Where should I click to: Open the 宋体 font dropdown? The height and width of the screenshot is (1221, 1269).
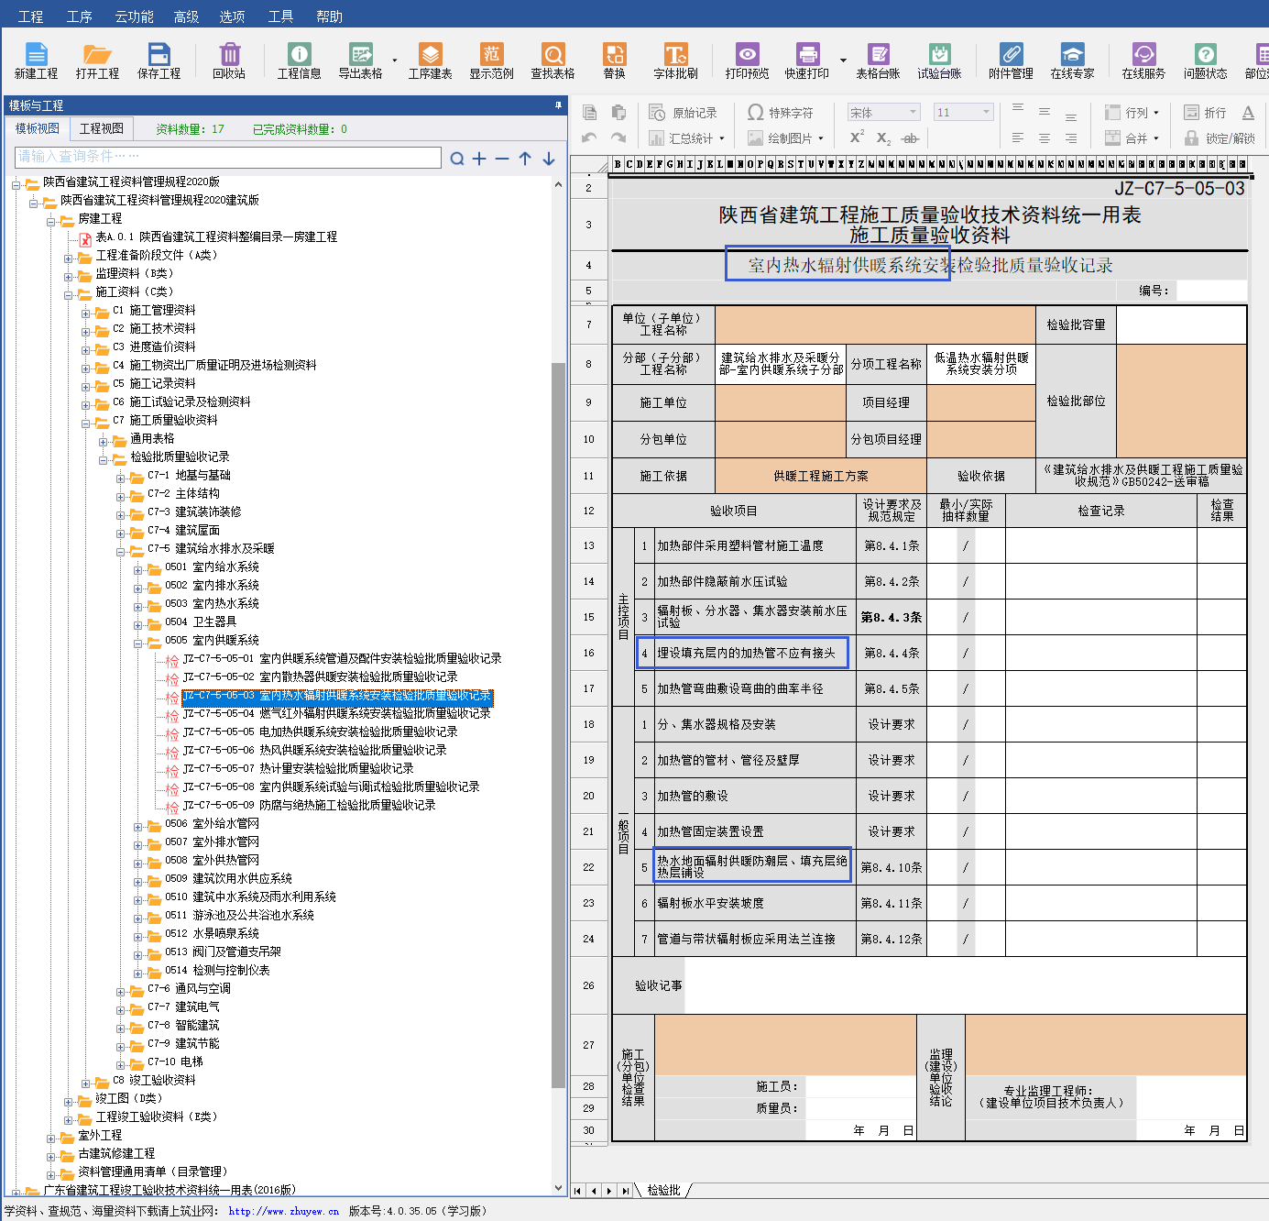[x=913, y=112]
